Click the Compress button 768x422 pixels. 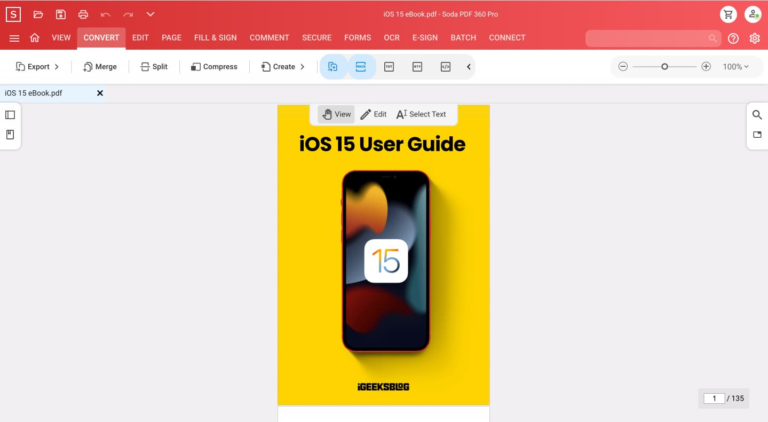[x=214, y=67]
